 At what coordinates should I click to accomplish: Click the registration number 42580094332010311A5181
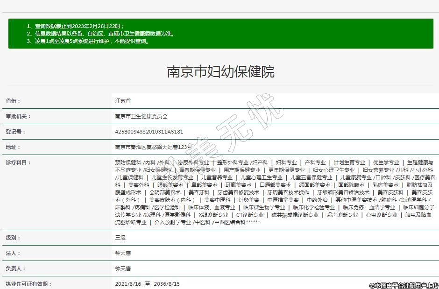tap(149, 132)
